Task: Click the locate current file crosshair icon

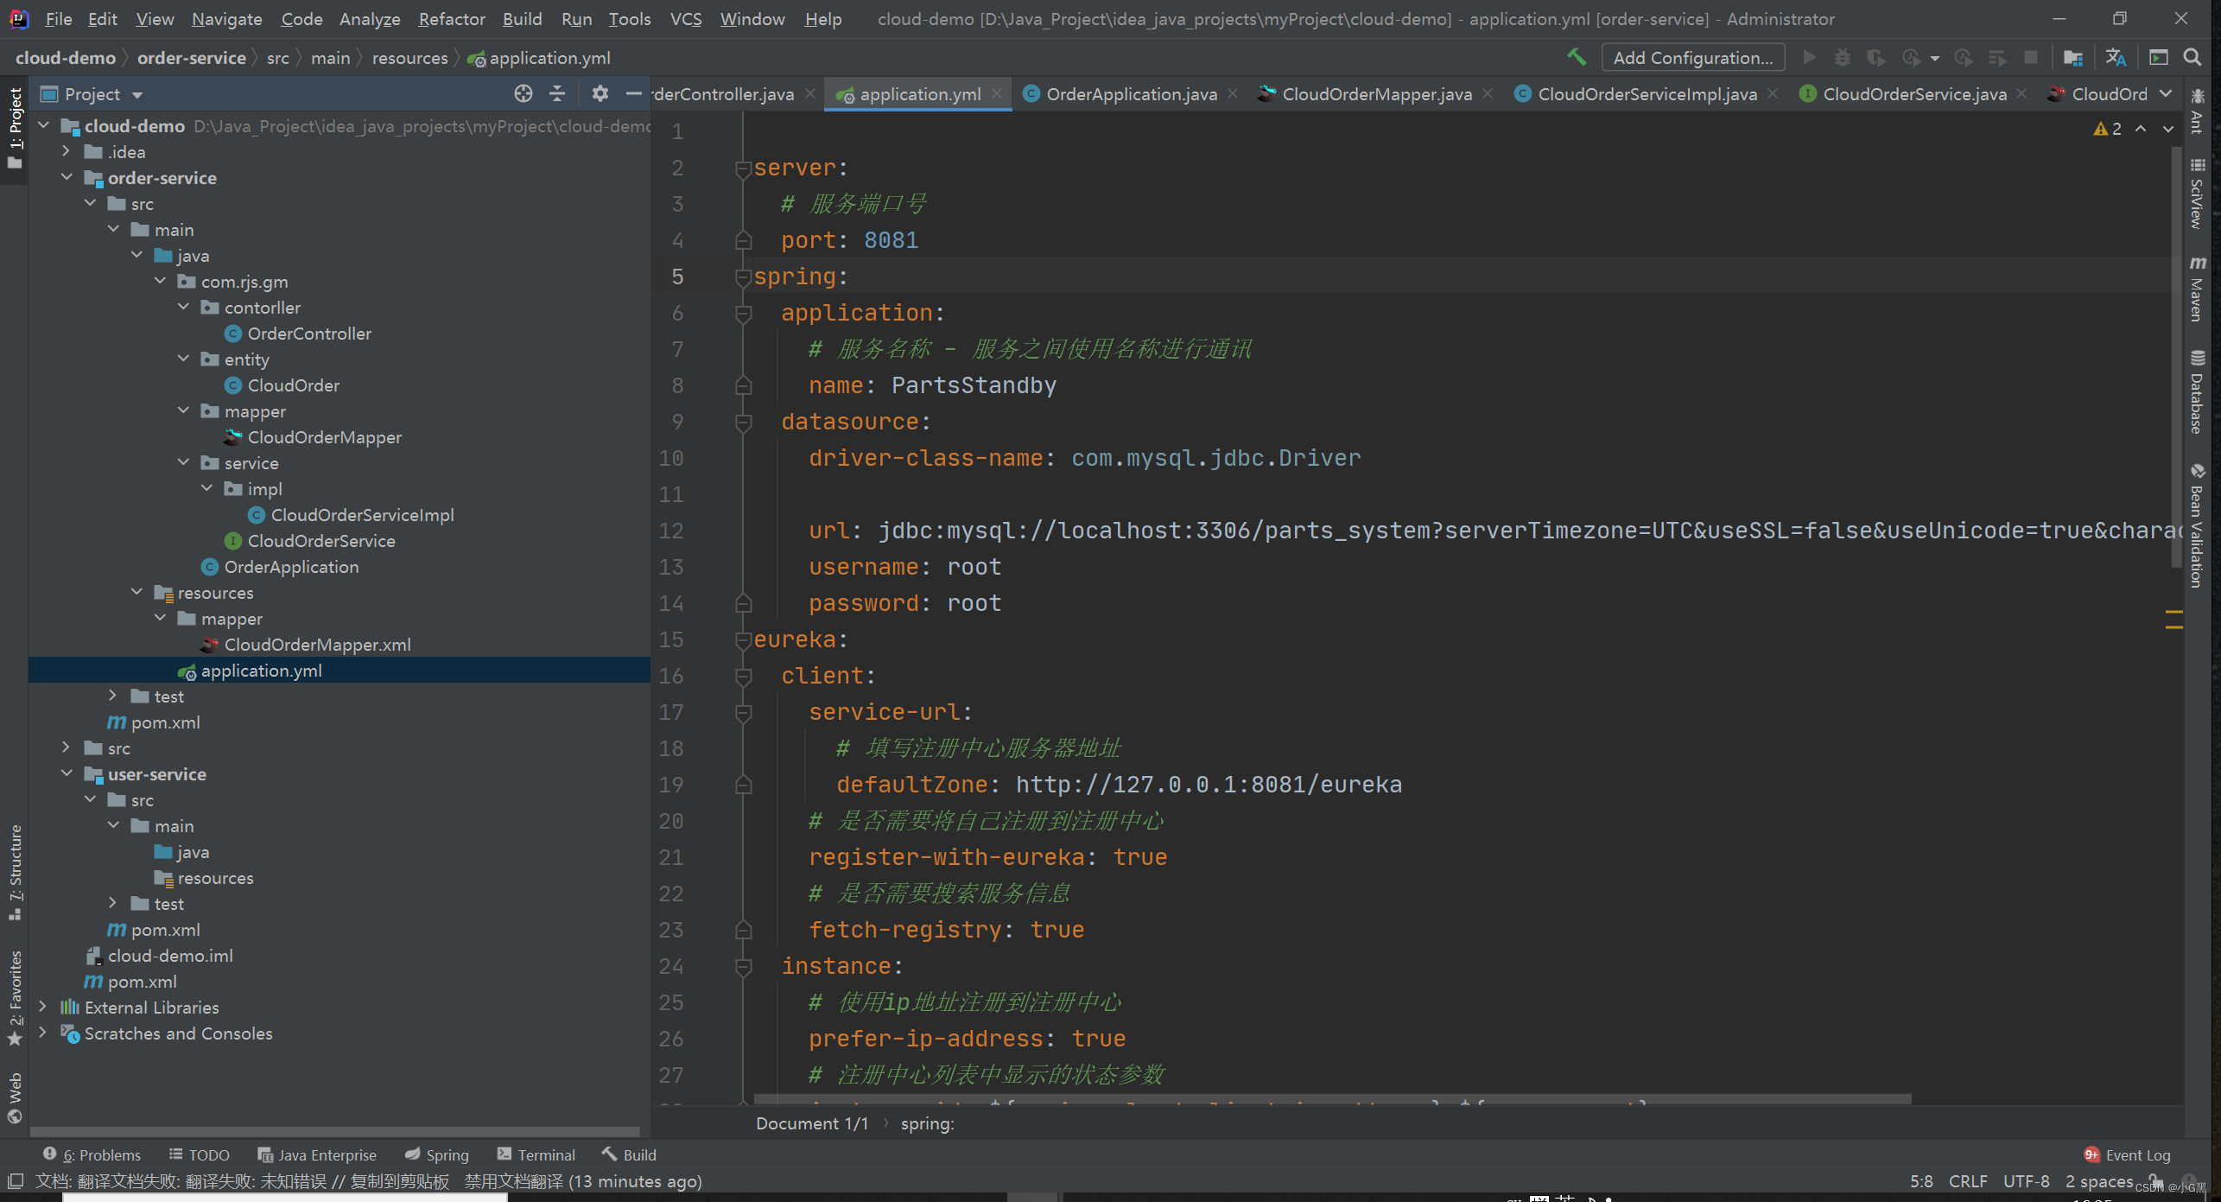Action: (x=524, y=94)
